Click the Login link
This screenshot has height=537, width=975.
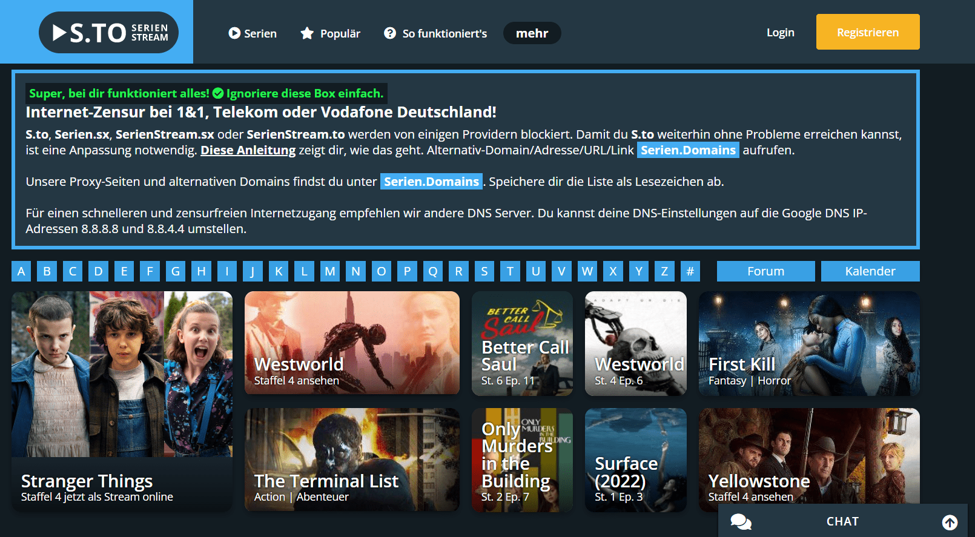tap(780, 32)
